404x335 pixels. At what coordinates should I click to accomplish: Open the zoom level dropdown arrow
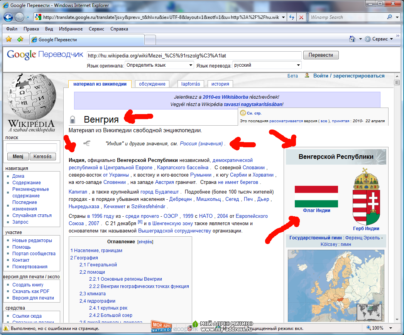[390, 328]
